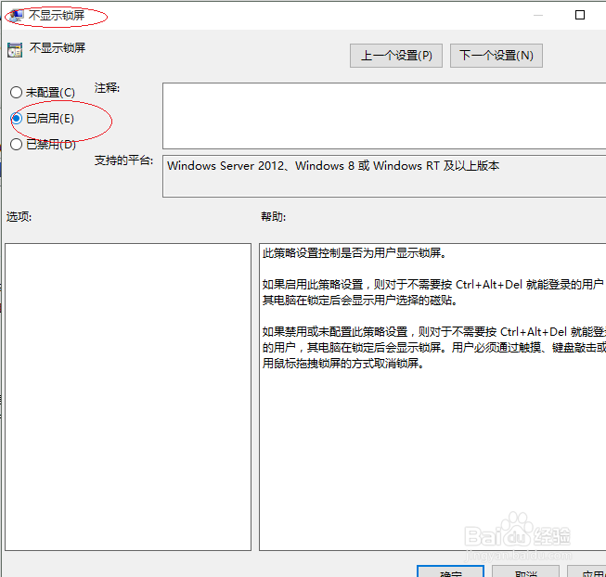Go to previous setting 上一个设置(P)
606x577 pixels.
pos(395,56)
